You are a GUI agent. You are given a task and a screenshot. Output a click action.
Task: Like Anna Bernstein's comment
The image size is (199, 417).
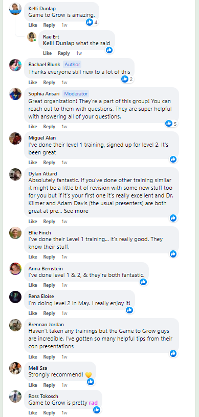pos(33,285)
